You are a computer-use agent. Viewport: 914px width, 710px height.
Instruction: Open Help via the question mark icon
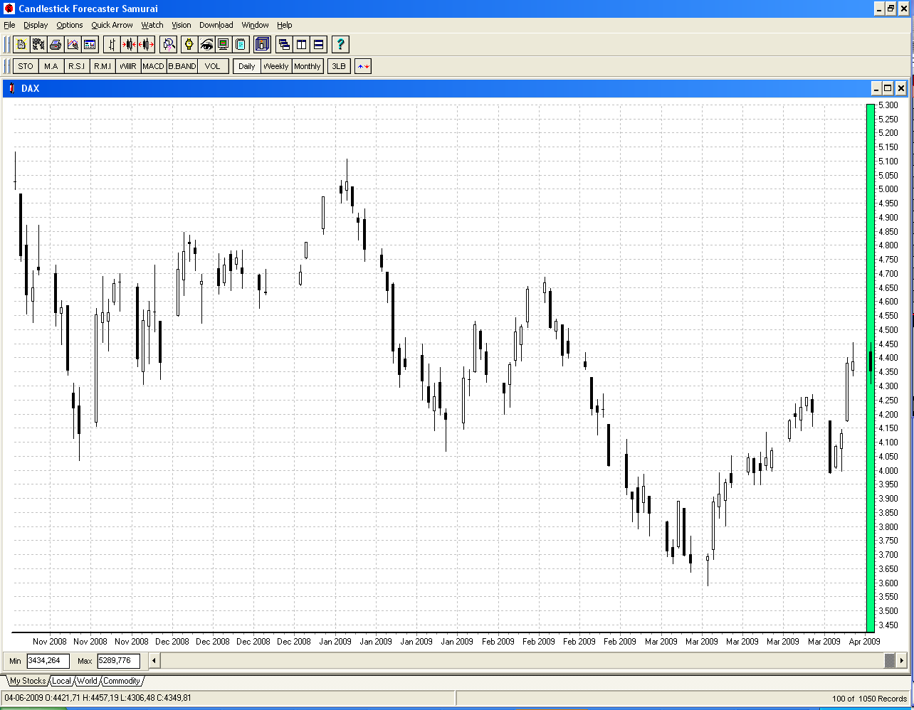[340, 44]
